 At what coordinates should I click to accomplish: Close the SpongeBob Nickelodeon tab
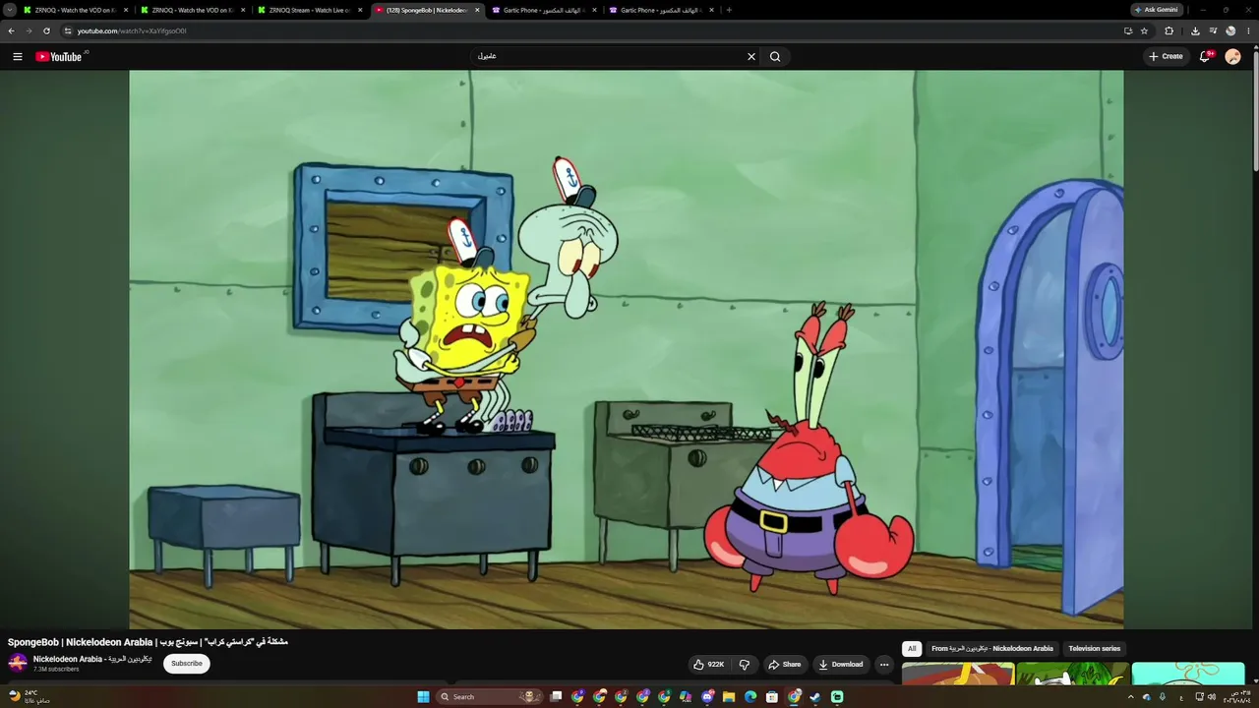pos(477,10)
